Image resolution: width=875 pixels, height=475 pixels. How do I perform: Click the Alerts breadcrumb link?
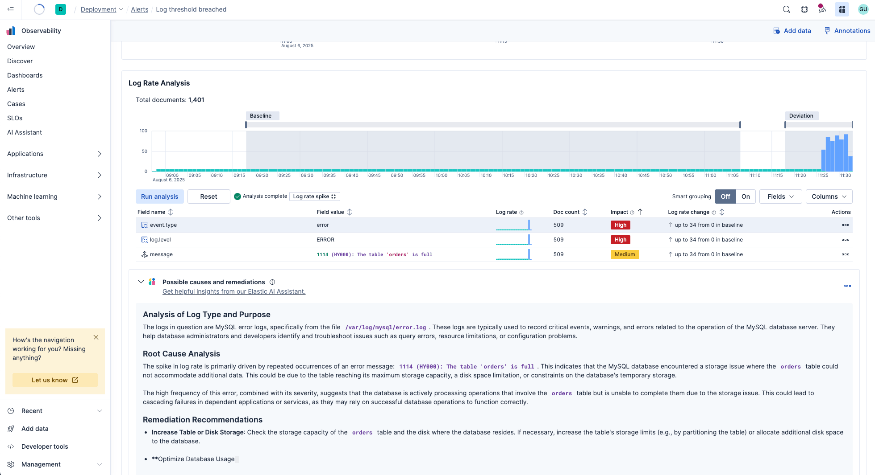pos(139,9)
